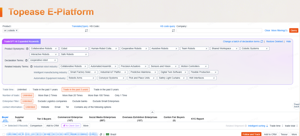Open More filtering(1) options
The height and width of the screenshot is (136, 300).
(279, 30)
